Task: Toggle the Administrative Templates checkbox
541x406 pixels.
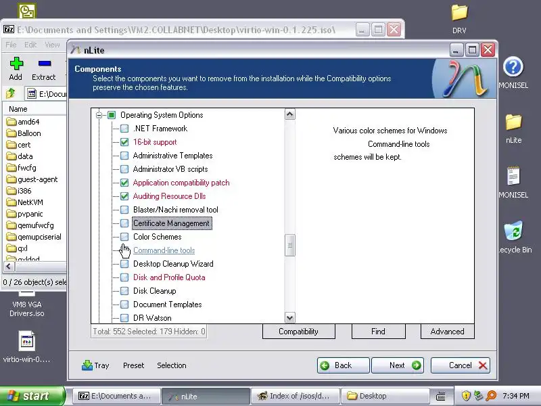Action: (124, 156)
